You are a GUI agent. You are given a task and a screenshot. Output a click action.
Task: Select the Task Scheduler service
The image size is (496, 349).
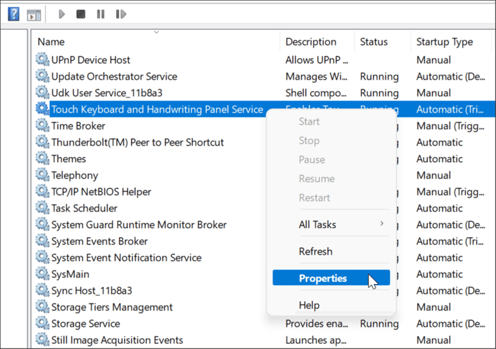84,208
